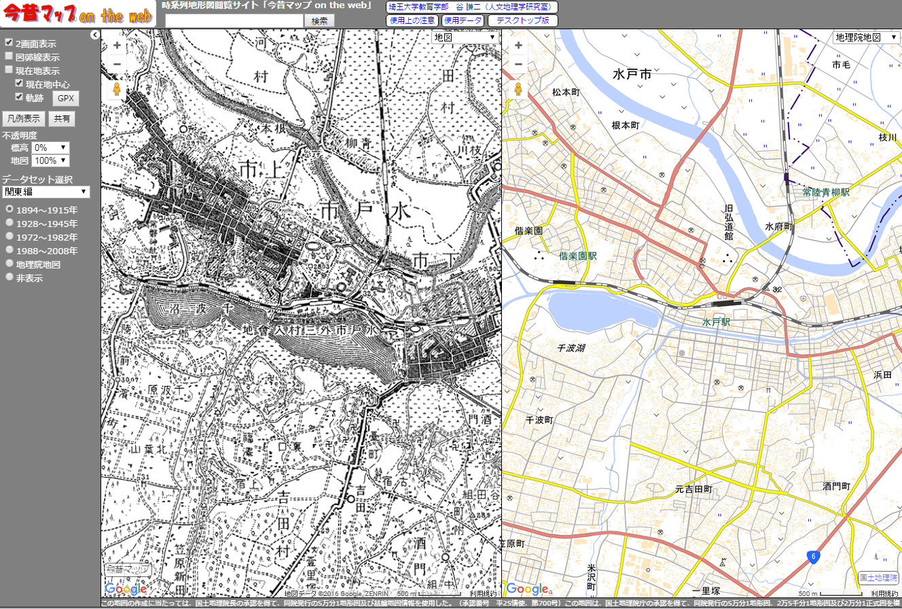This screenshot has height=609, width=902.
Task: Open 使用上の注意 link
Action: pos(412,20)
